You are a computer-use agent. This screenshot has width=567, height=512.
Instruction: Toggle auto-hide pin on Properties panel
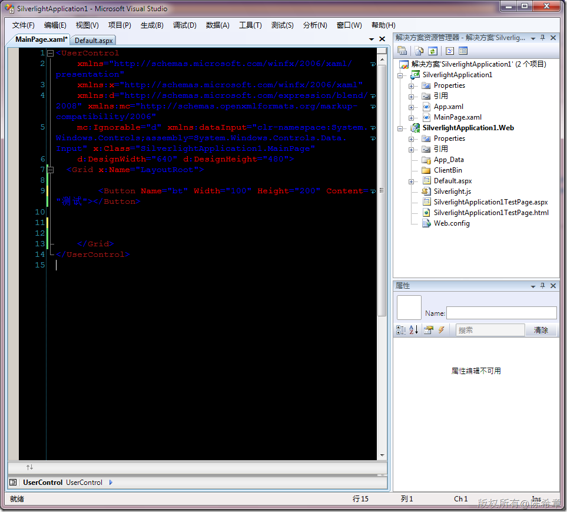(542, 286)
